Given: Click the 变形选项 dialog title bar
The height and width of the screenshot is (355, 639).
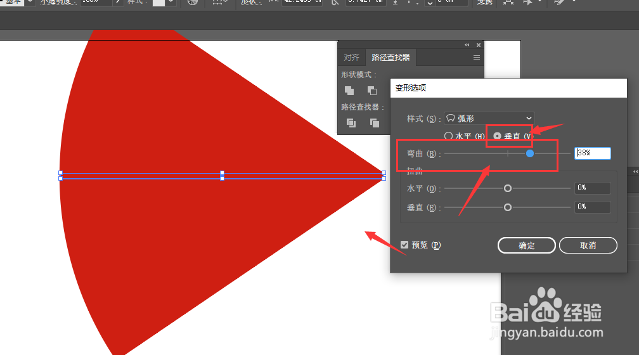Looking at the screenshot, I should [508, 88].
